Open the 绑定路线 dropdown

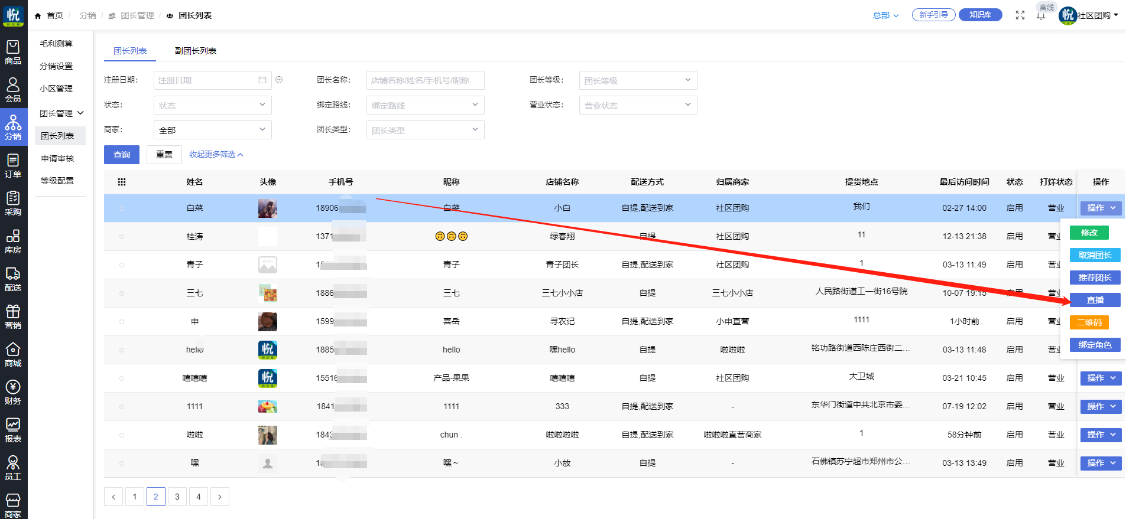click(x=425, y=105)
